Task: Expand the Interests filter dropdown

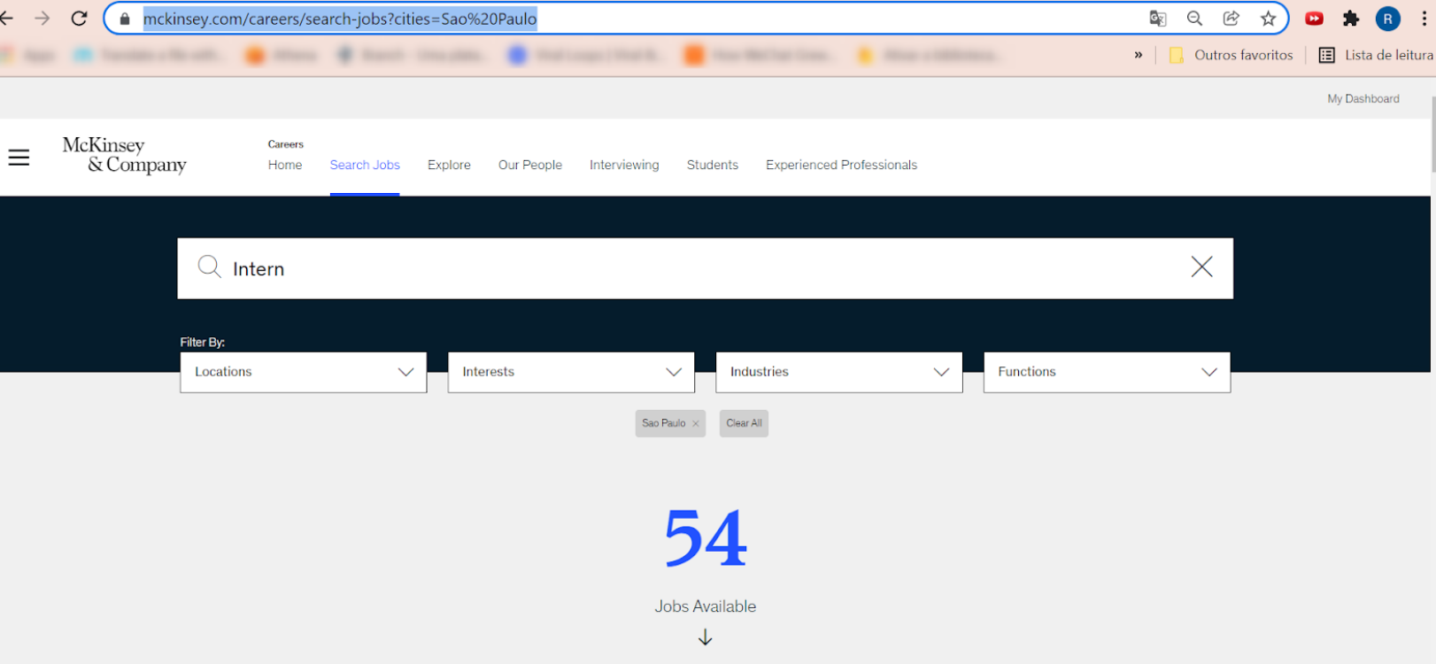Action: 571,372
